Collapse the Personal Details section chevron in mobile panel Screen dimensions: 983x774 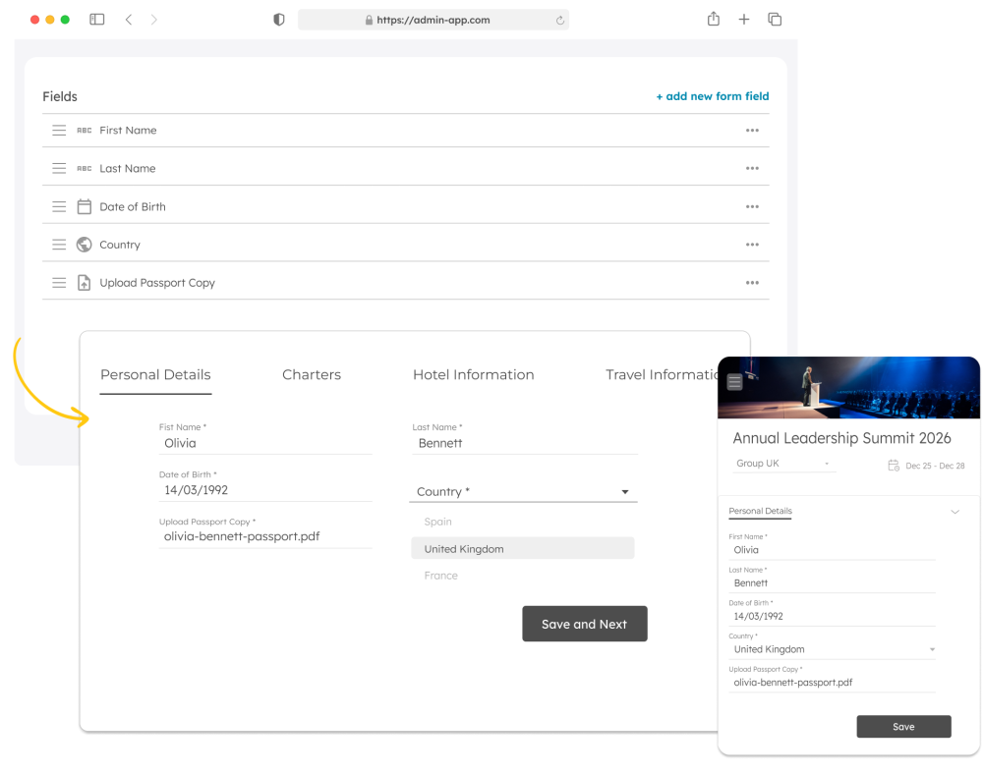[954, 512]
